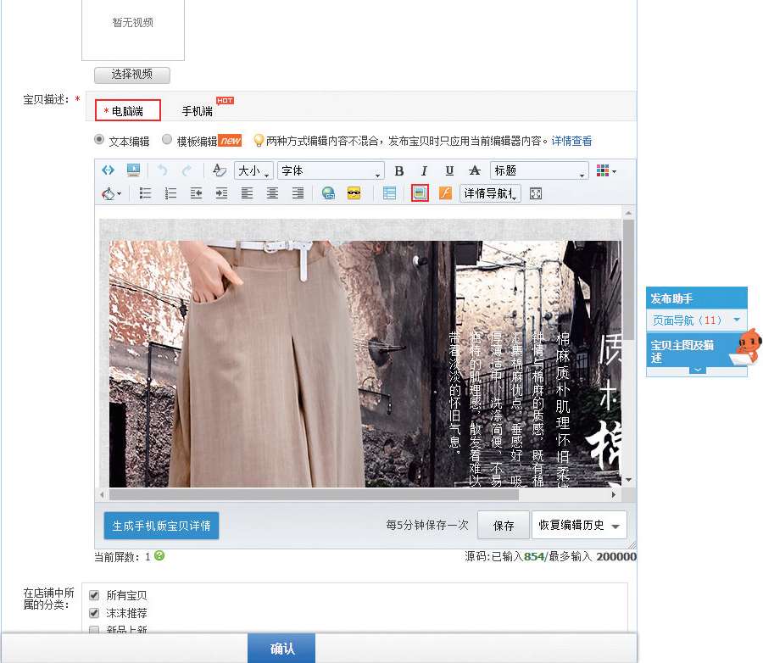Toggle source code view icon
The height and width of the screenshot is (663, 763).
[108, 170]
